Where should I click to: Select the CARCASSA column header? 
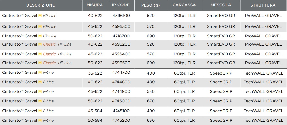pyautogui.click(x=184, y=5)
